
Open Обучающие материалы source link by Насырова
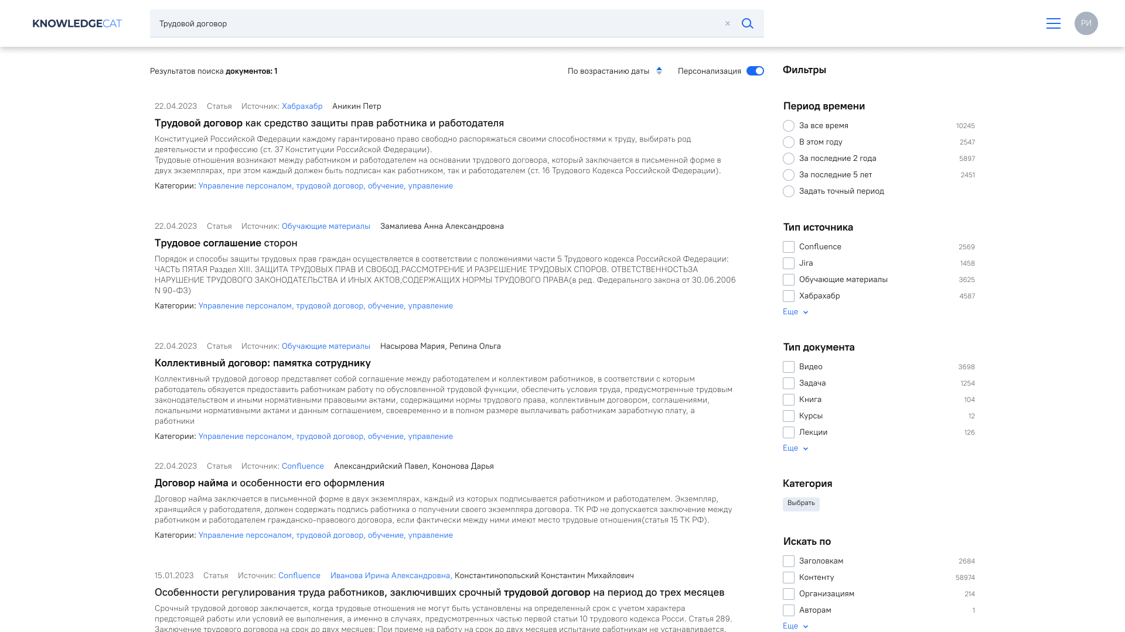326,346
